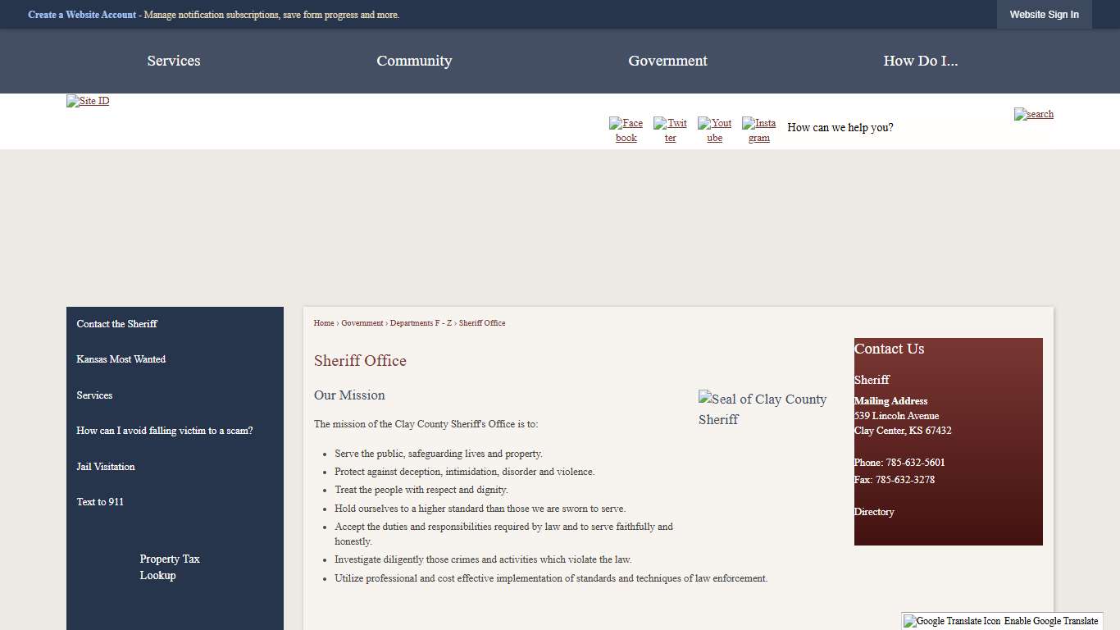Open the Instagram social icon
This screenshot has height=630, width=1120.
(x=758, y=130)
